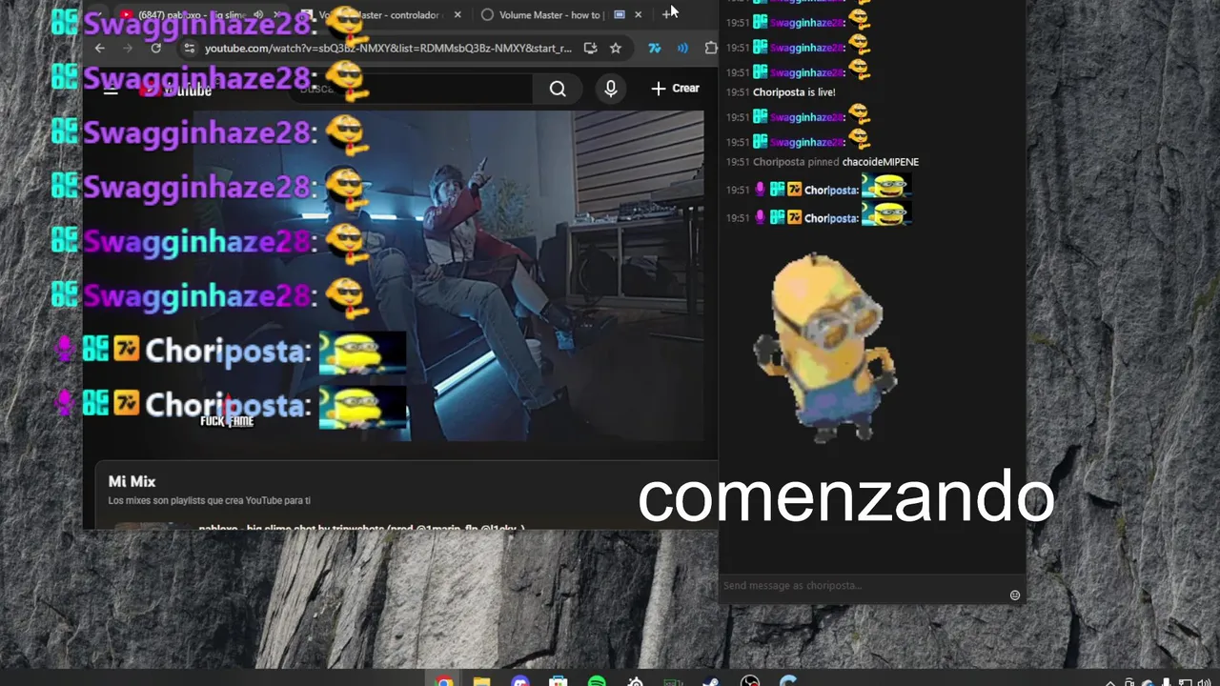
Task: Open the browser extensions puzzle menu
Action: pos(711,48)
